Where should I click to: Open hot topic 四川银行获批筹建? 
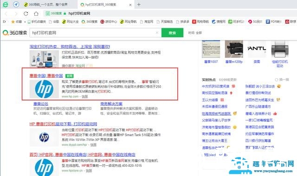pos(258,141)
